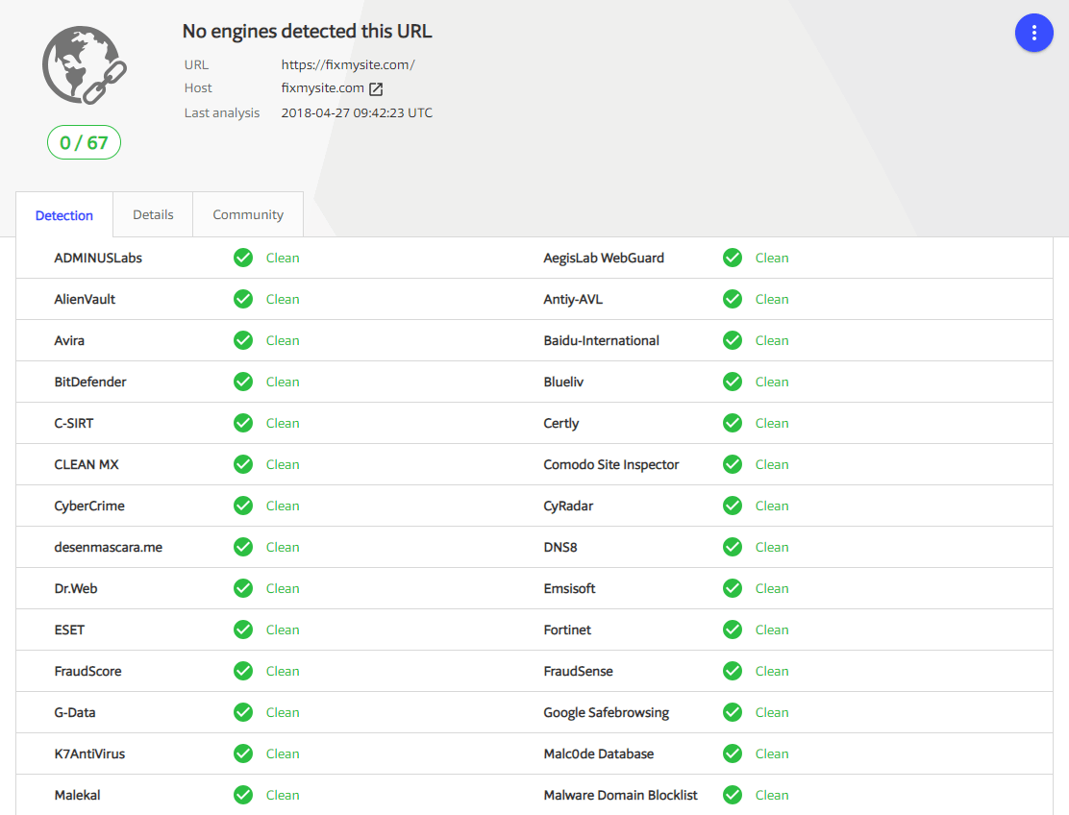
Task: Select the BitDefender engine name
Action: (90, 382)
